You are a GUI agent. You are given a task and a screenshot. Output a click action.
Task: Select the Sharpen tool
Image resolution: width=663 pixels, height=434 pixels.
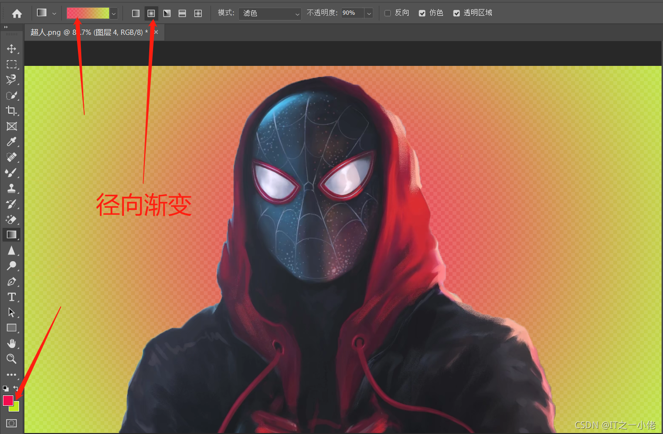pos(11,250)
